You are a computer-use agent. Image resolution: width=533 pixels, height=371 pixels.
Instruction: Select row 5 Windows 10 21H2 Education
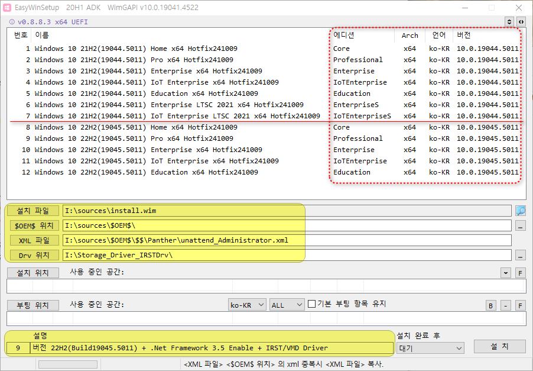(x=265, y=93)
